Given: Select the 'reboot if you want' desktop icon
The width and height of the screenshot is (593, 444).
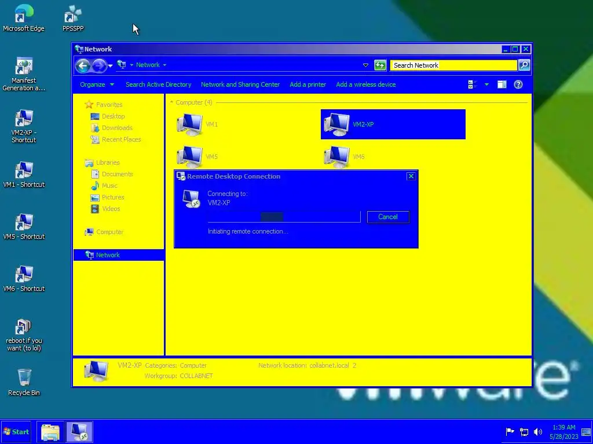Looking at the screenshot, I should [23, 335].
